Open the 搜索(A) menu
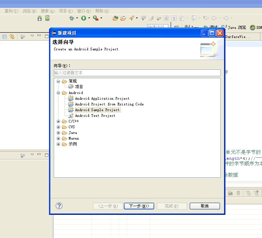Screen dimensions: 262x238 coord(48,11)
